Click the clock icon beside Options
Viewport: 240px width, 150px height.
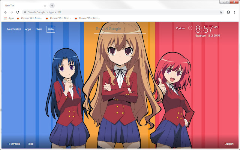coord(190,28)
